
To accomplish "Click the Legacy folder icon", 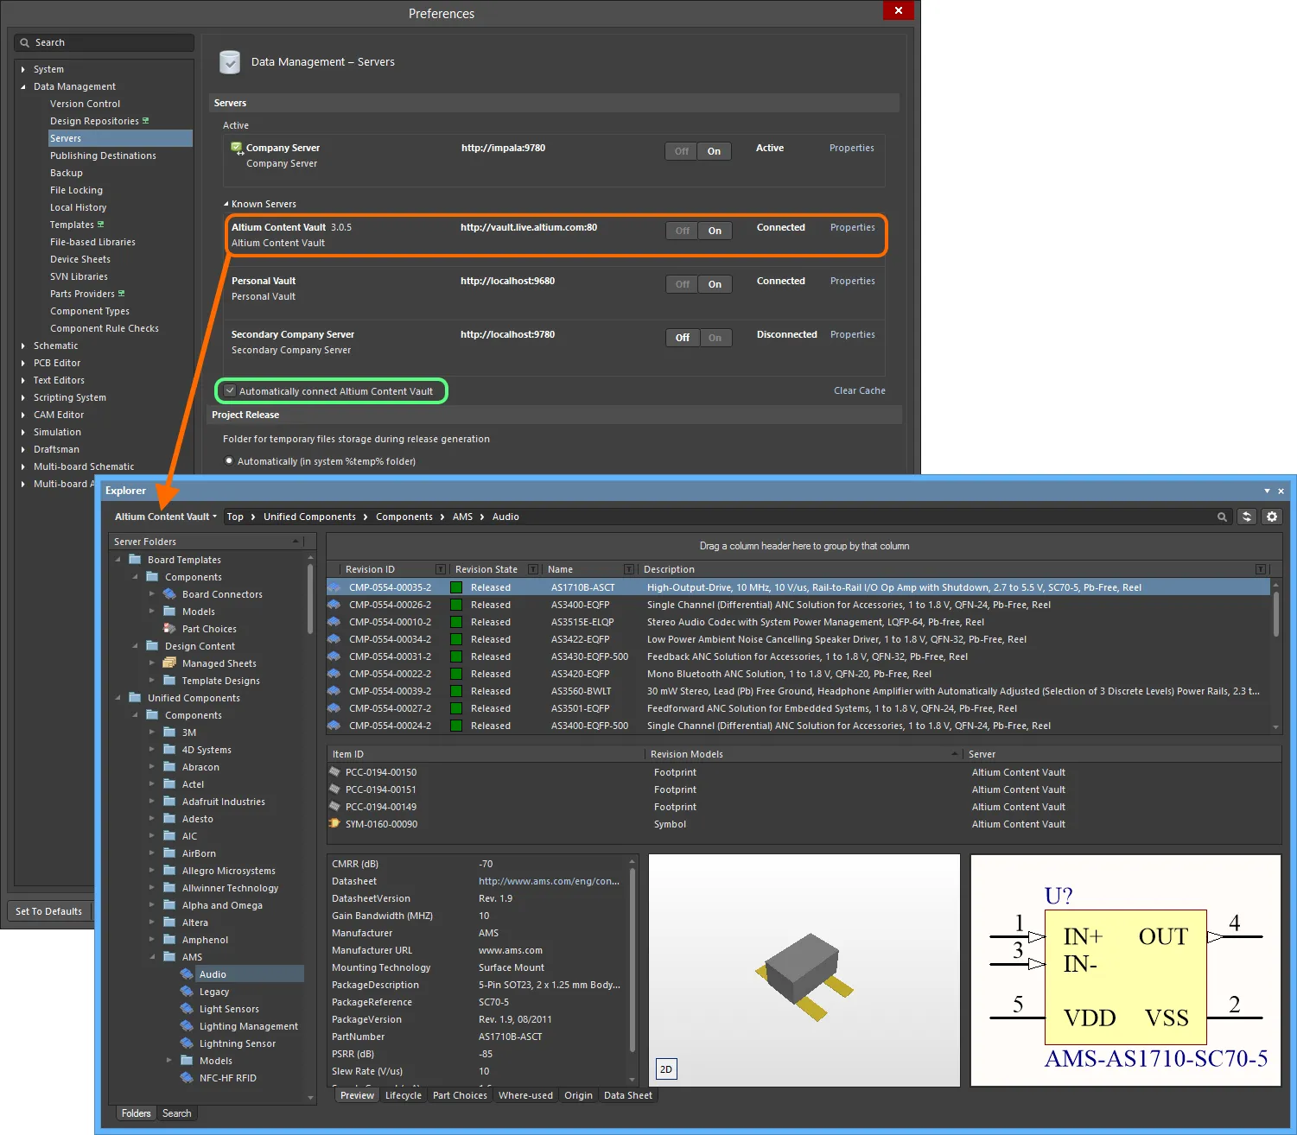I will pyautogui.click(x=187, y=992).
